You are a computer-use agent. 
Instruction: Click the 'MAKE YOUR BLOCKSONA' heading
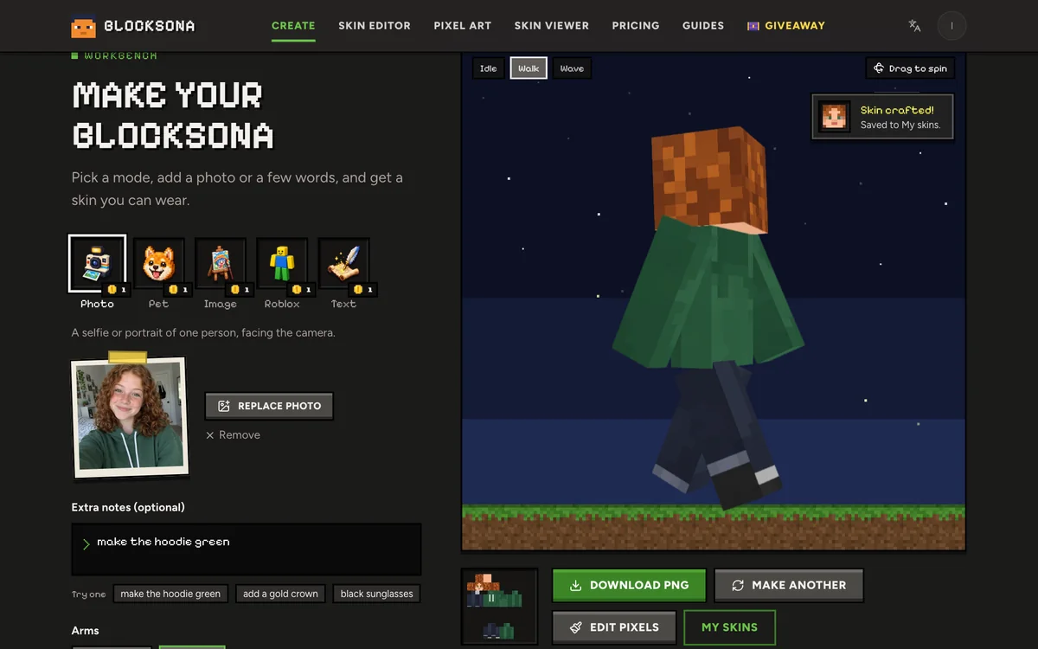(173, 115)
